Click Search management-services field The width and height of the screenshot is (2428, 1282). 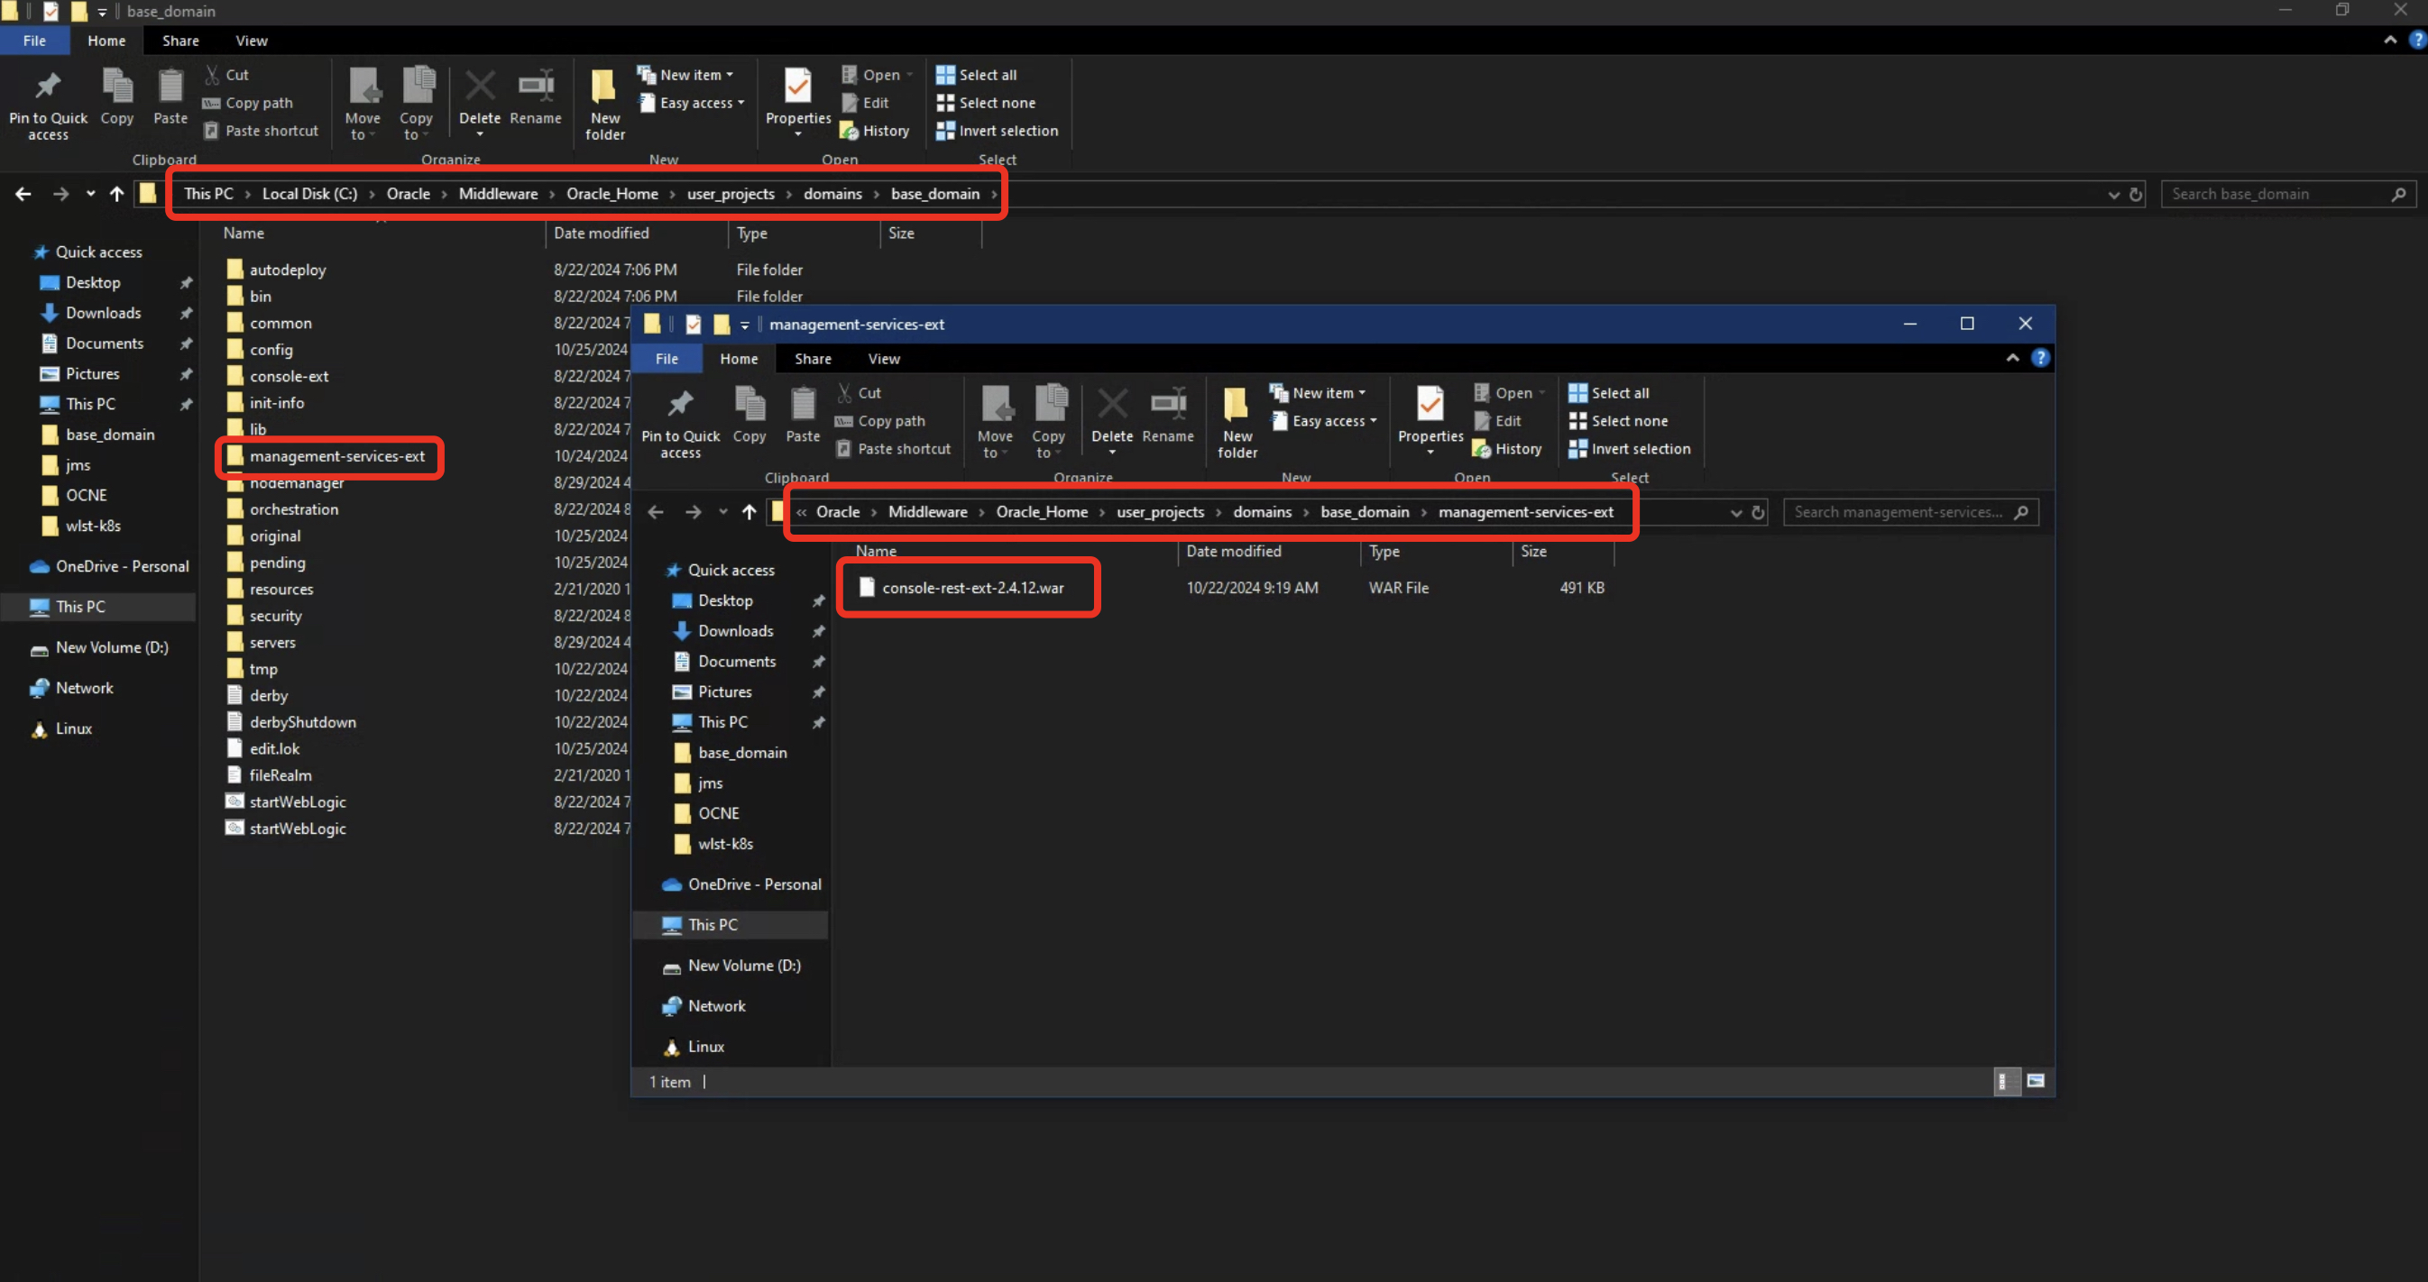[1899, 512]
